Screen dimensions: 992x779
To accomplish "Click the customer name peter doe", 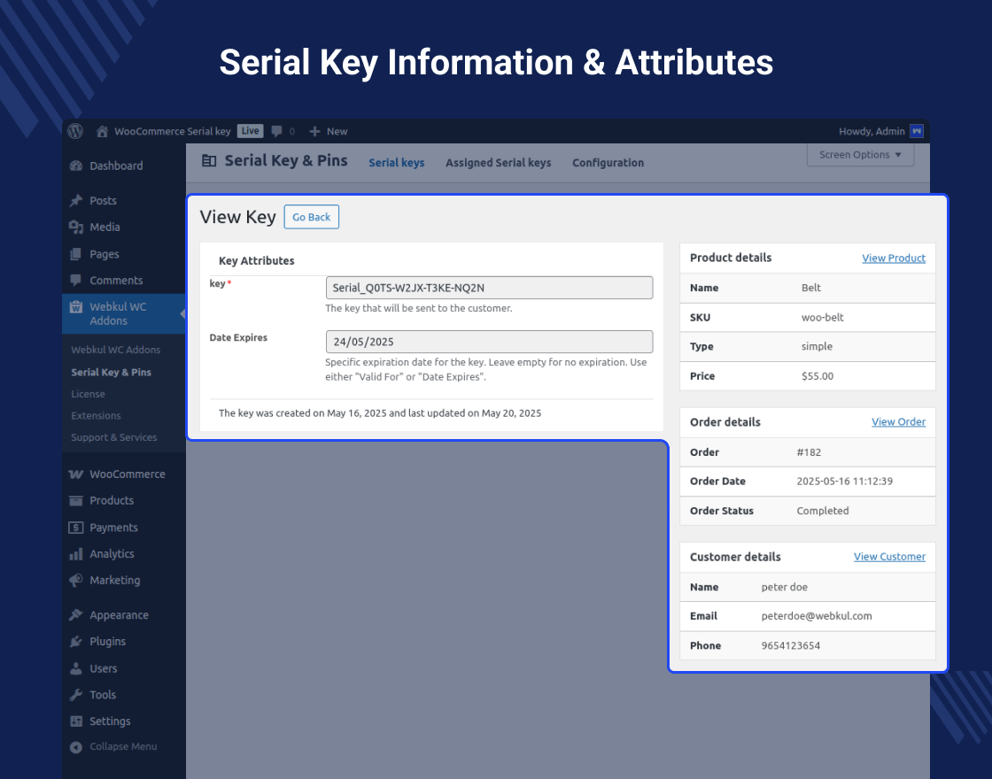I will [x=785, y=587].
